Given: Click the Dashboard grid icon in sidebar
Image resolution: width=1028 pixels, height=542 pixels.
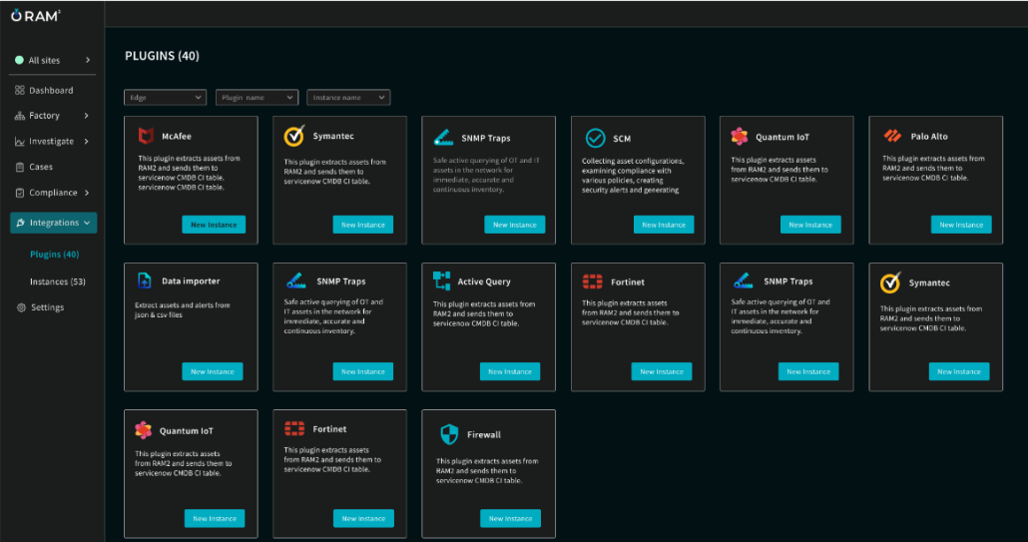Looking at the screenshot, I should click(20, 90).
